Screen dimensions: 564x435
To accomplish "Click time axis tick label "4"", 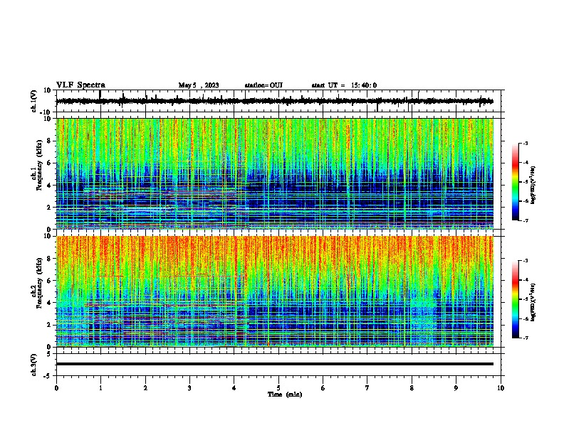I will coord(234,388).
